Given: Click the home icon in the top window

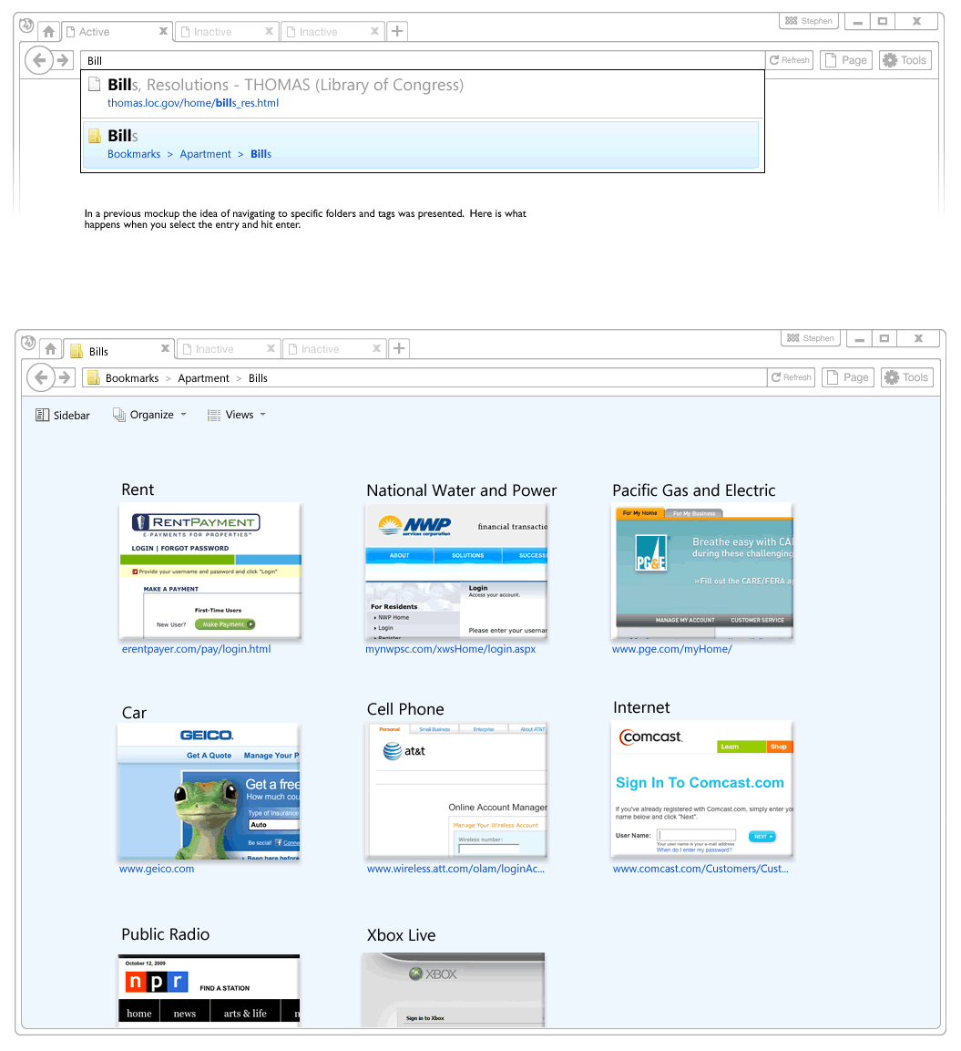Looking at the screenshot, I should tap(48, 32).
